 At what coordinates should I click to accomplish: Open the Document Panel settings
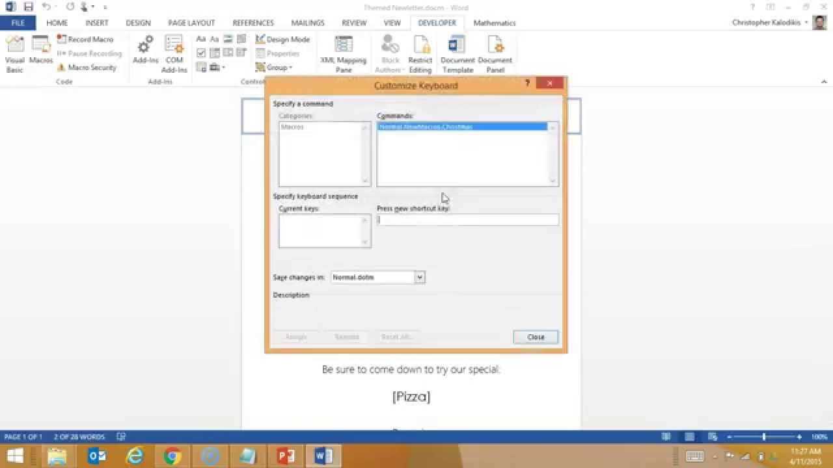[x=495, y=54]
